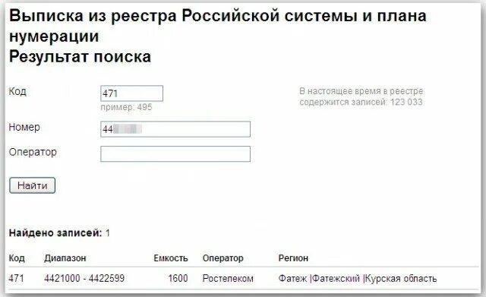Screen dimensions: 486x297
Task: Click the capacity value 1600
Action: pyautogui.click(x=178, y=278)
